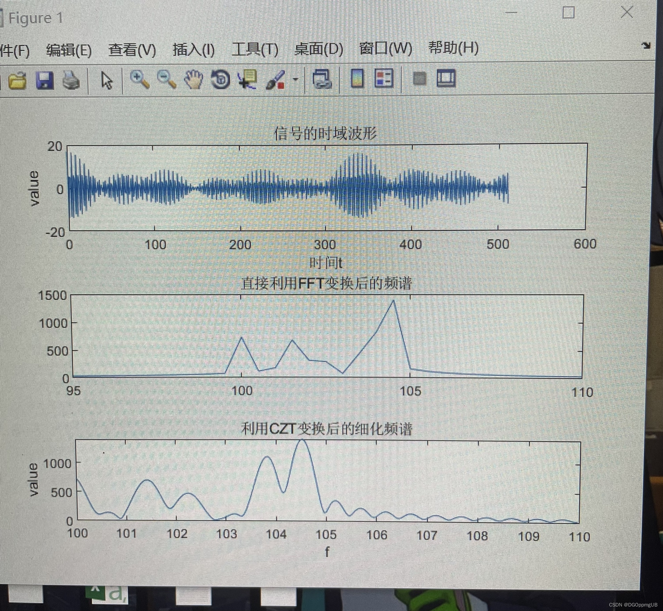Screen dimensions: 663x611
Task: Click the Open File folder icon
Action: click(17, 80)
